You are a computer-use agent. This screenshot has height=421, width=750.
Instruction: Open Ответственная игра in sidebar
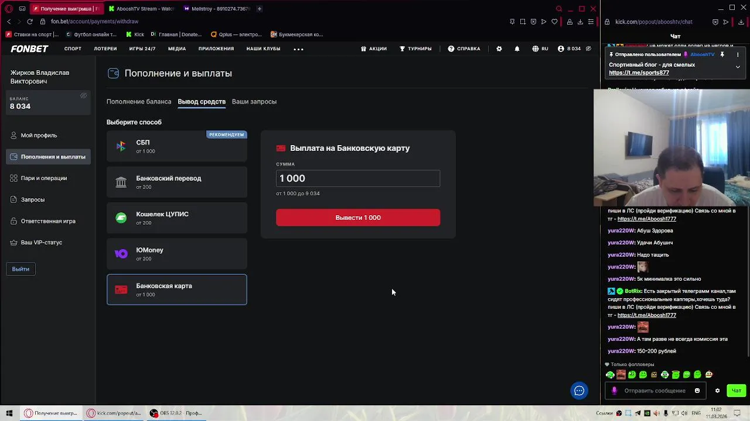pyautogui.click(x=48, y=222)
